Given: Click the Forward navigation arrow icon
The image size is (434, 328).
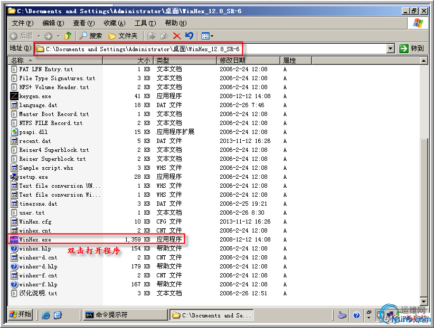Looking at the screenshot, I should 48,36.
